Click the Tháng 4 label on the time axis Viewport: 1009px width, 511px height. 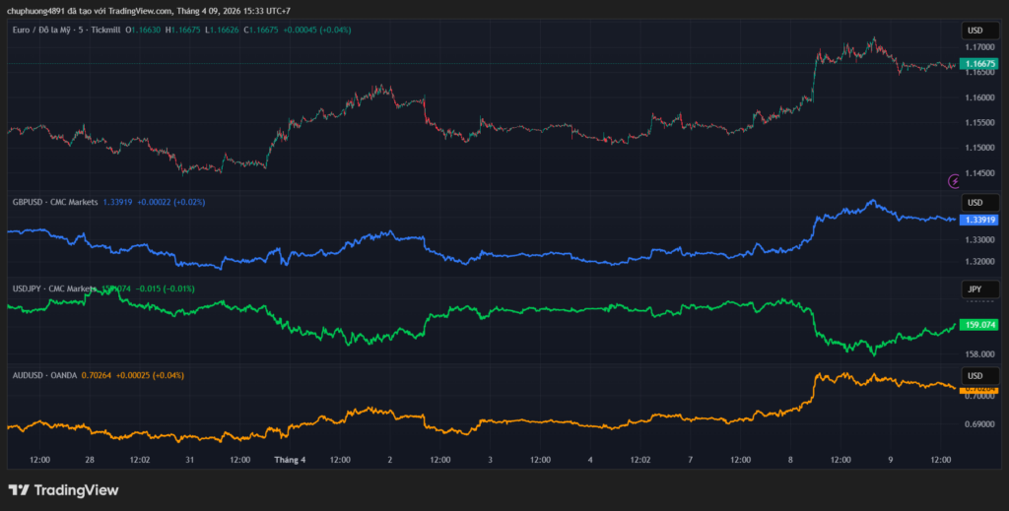coord(290,459)
